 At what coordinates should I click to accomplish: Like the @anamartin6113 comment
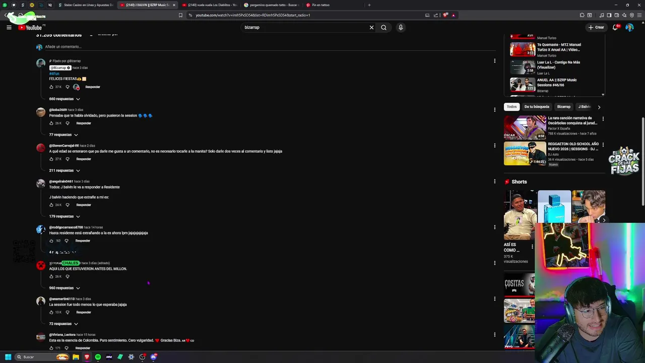[51, 312]
